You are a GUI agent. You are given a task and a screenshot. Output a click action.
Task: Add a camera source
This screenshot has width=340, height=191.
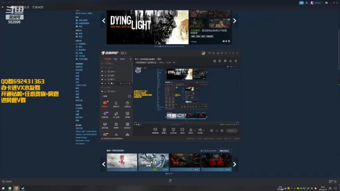click(x=164, y=130)
